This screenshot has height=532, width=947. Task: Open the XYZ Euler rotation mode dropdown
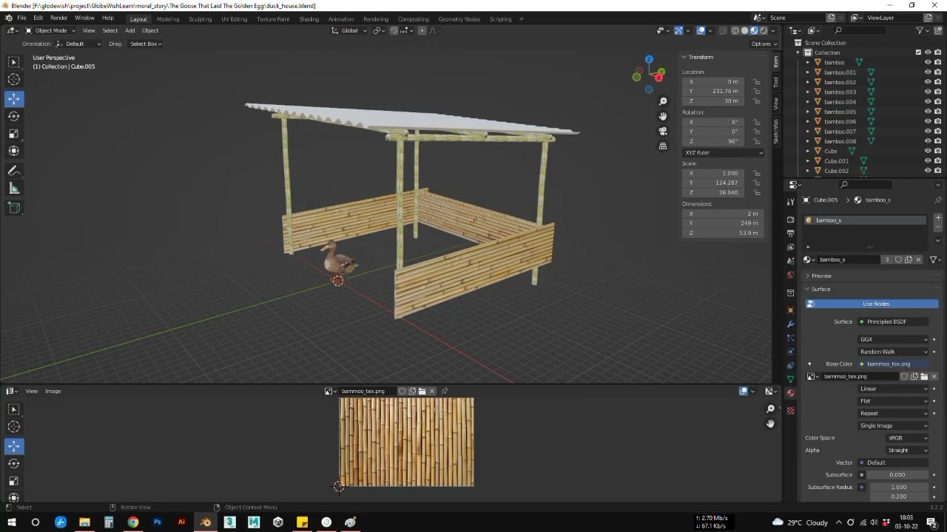(723, 152)
